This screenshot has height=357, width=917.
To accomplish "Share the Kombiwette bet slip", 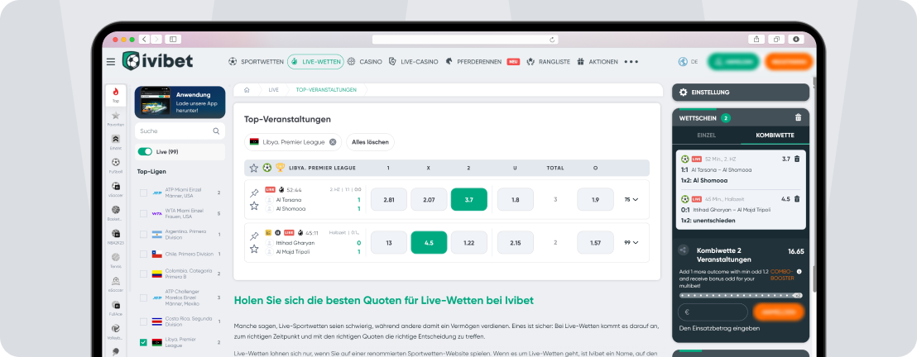I will pyautogui.click(x=683, y=250).
